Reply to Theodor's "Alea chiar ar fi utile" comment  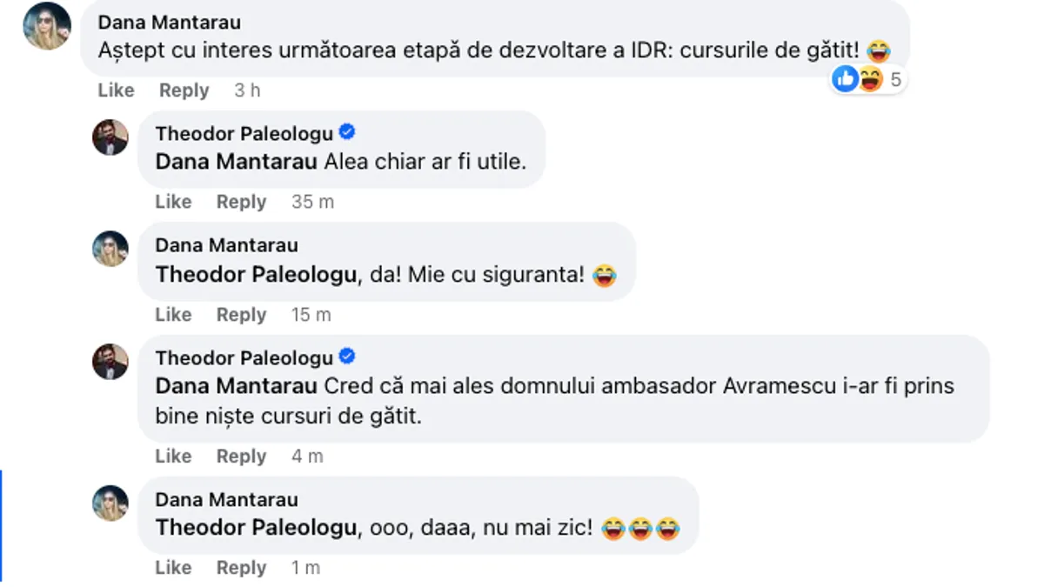coord(241,202)
